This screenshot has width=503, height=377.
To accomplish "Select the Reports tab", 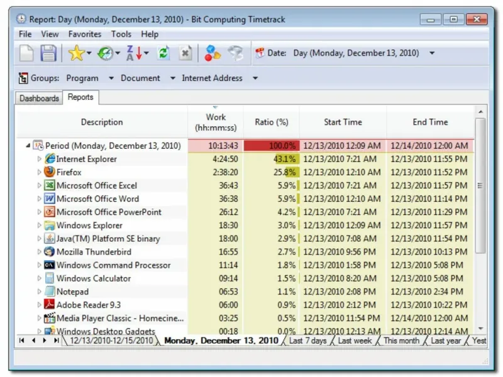I will click(x=80, y=97).
